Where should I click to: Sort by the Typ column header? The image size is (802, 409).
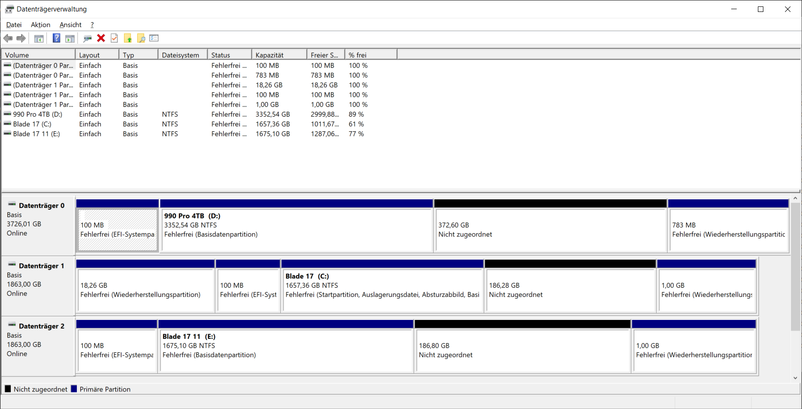[138, 55]
